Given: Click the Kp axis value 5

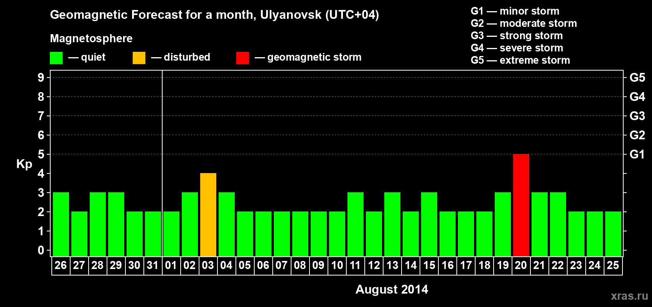Looking at the screenshot, I should [x=41, y=154].
